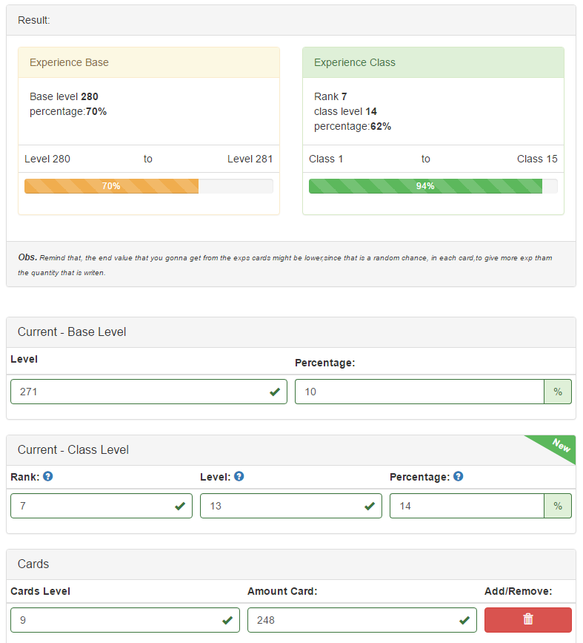The width and height of the screenshot is (583, 643).
Task: Click the Class Percentage input with 14
Action: coord(465,506)
